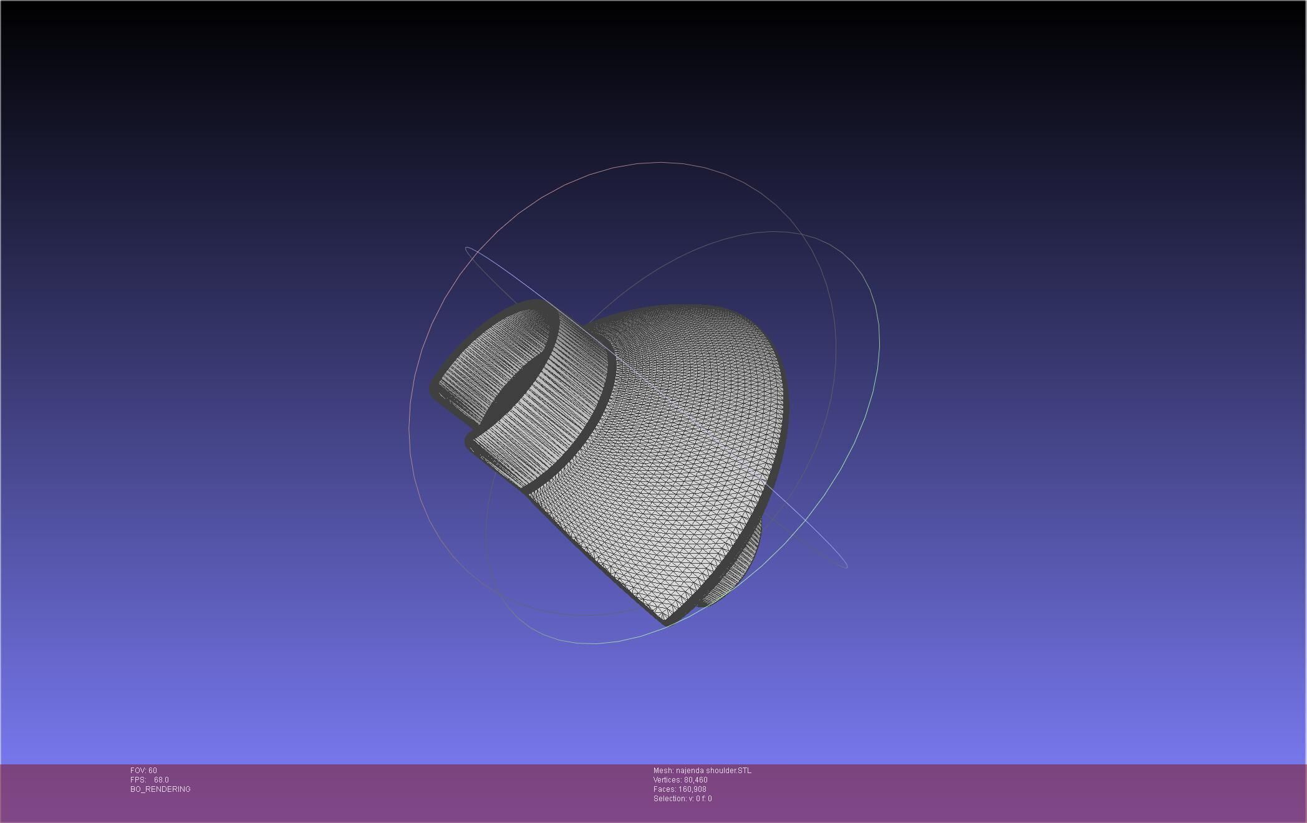This screenshot has height=823, width=1307.
Task: Click the FOV: 60 readout
Action: (x=143, y=771)
